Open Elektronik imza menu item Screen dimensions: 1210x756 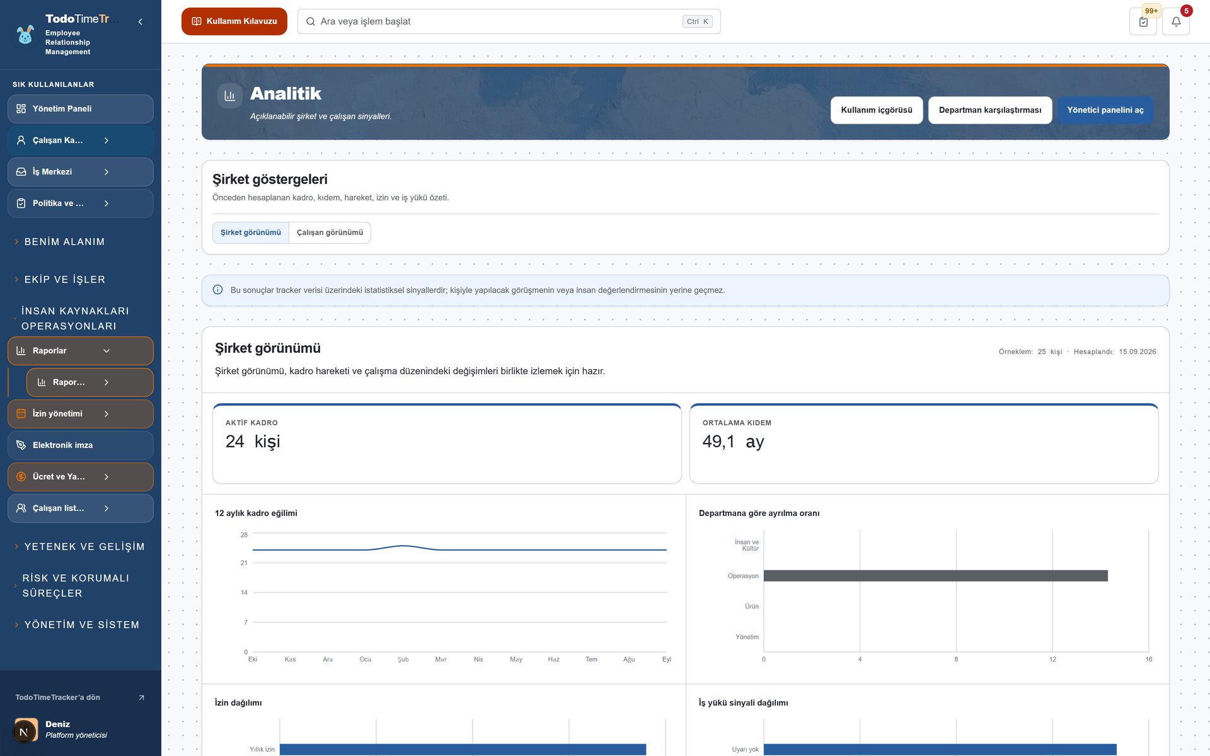(x=81, y=445)
